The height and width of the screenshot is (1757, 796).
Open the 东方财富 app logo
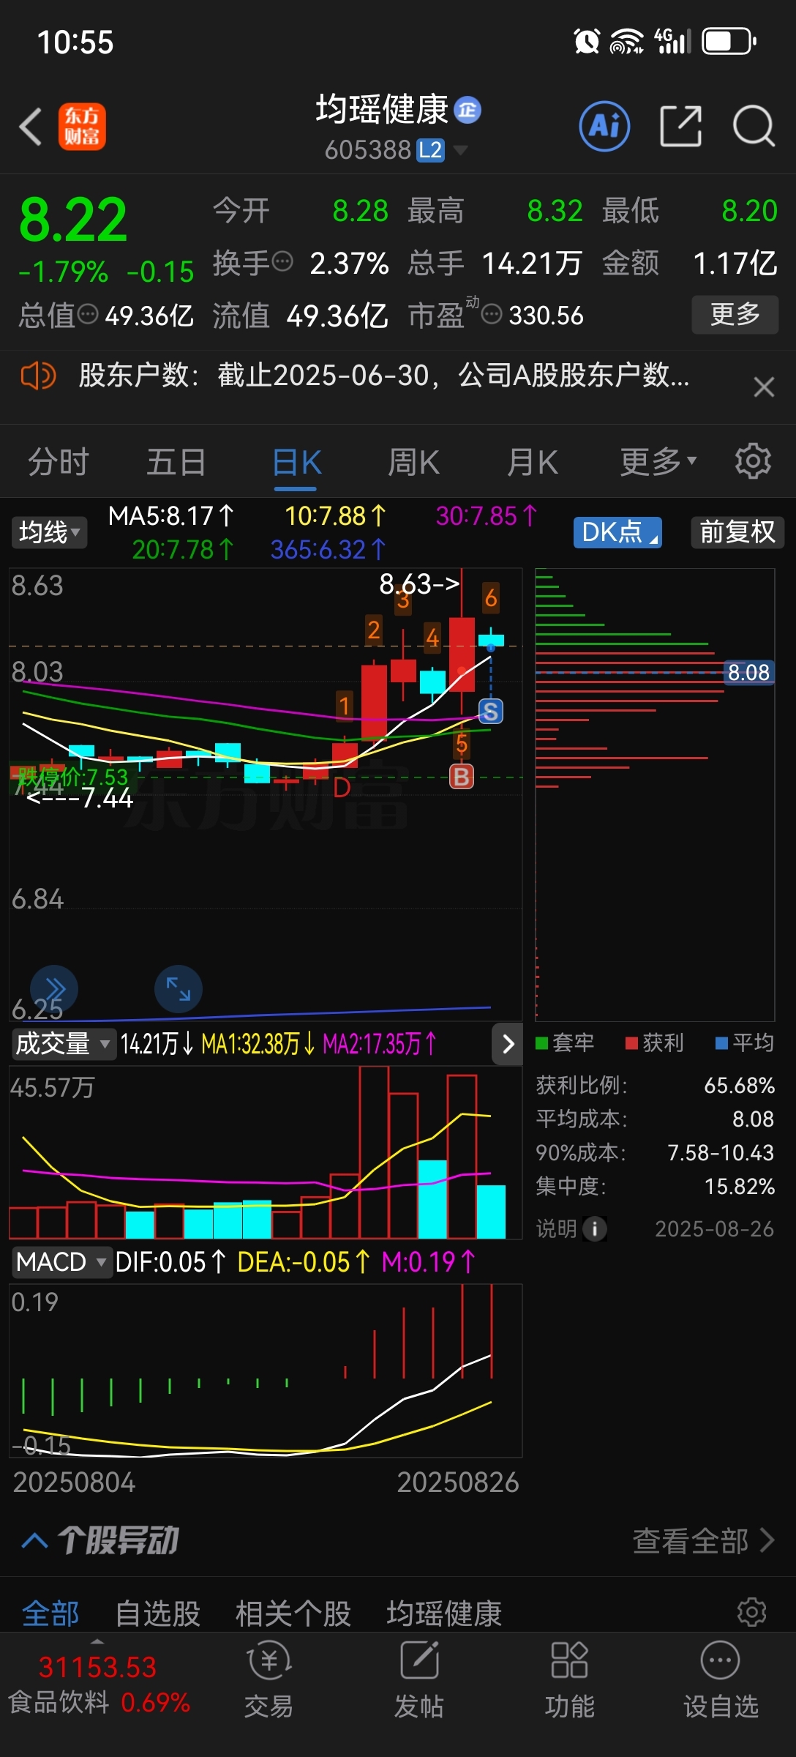(82, 127)
